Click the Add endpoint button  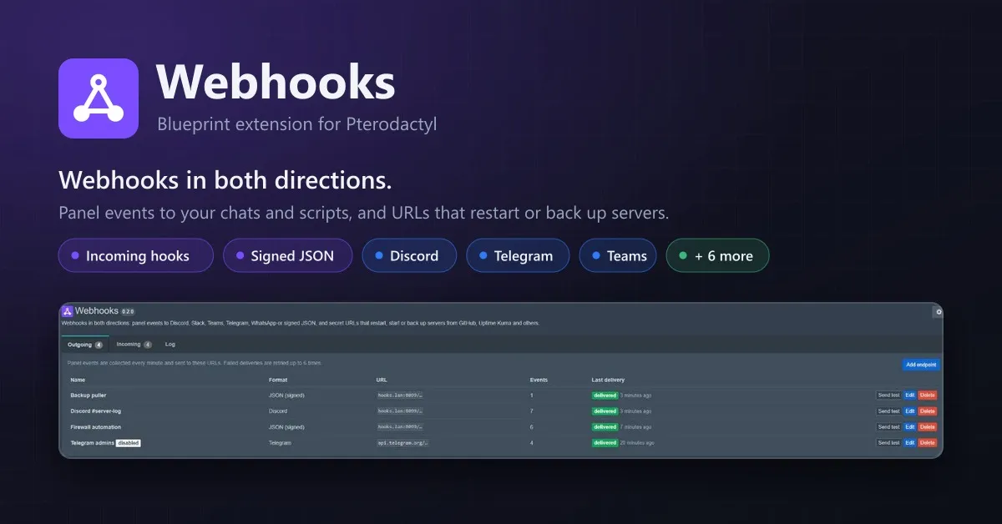click(921, 365)
